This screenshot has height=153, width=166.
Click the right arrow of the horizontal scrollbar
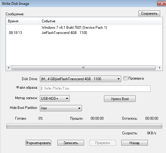(x=160, y=68)
